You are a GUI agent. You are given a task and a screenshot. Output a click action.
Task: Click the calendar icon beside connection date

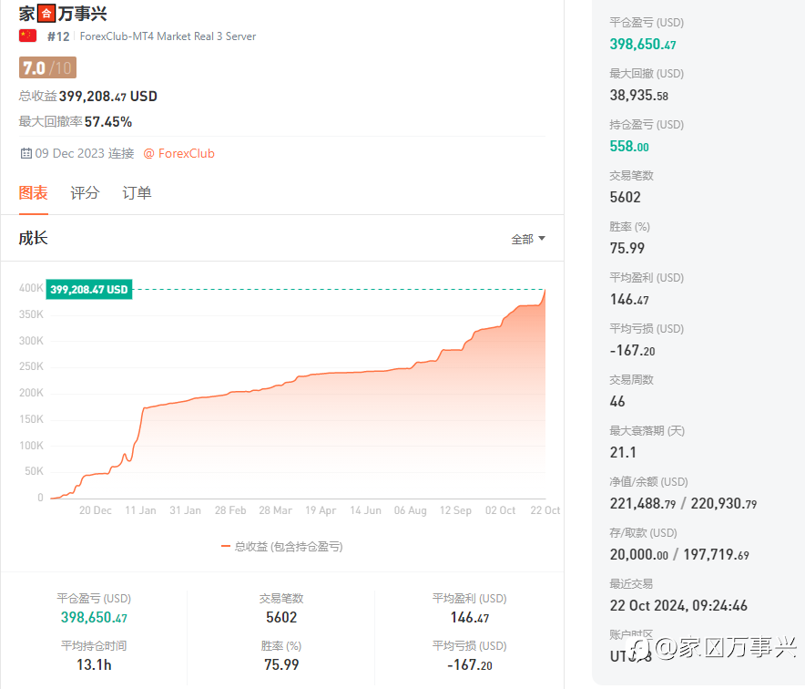point(26,153)
